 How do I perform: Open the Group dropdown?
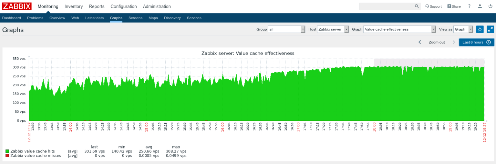(x=286, y=29)
